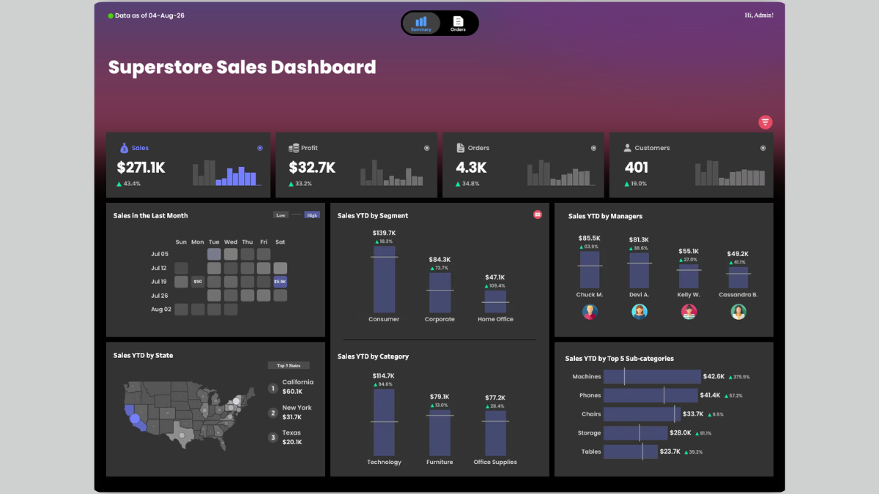Click the Sales money bag icon
Image resolution: width=879 pixels, height=494 pixels.
tap(124, 148)
